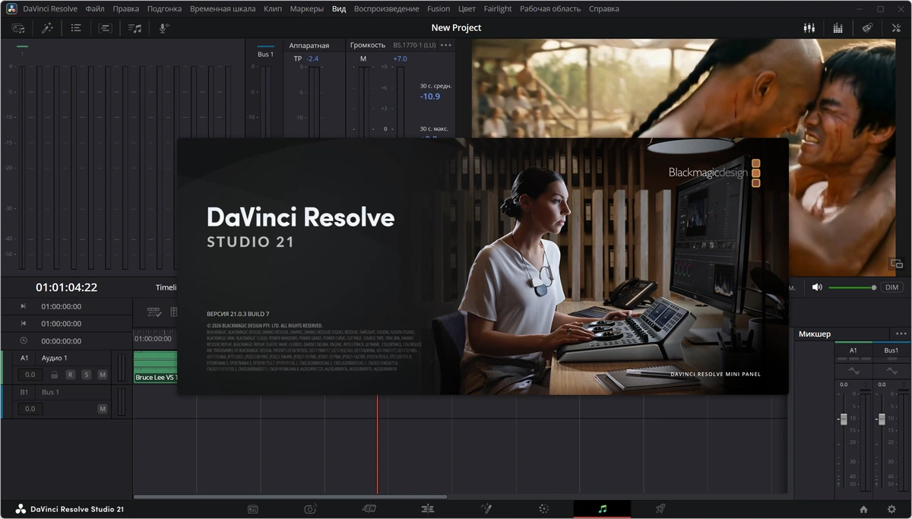Open the Файл menu
The width and height of the screenshot is (912, 519).
(95, 9)
